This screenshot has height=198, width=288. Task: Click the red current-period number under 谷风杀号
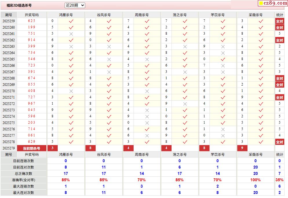click(90, 148)
